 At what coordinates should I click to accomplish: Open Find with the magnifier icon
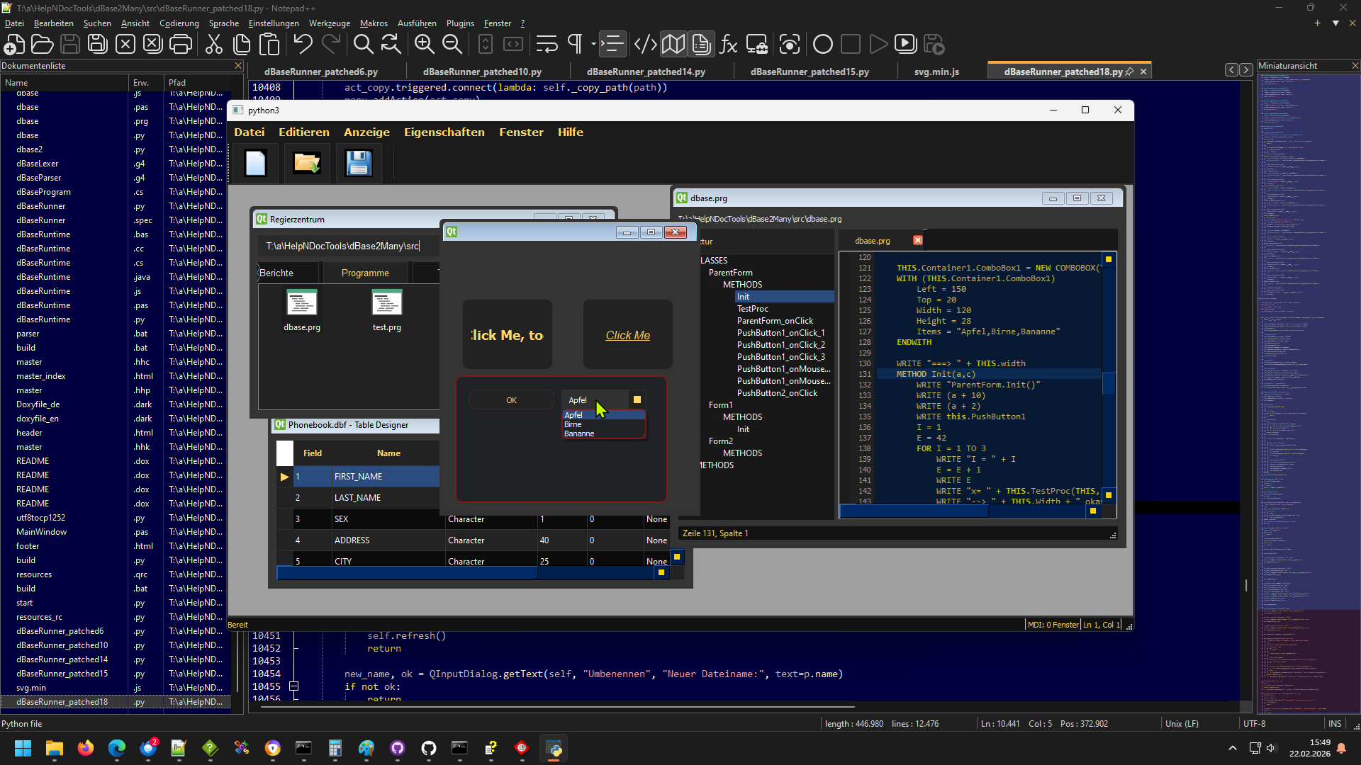pyautogui.click(x=363, y=45)
